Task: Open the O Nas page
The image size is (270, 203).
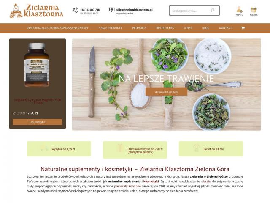Action: [x=188, y=28]
